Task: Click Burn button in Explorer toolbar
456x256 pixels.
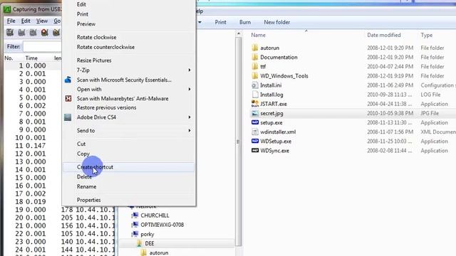Action: click(245, 22)
